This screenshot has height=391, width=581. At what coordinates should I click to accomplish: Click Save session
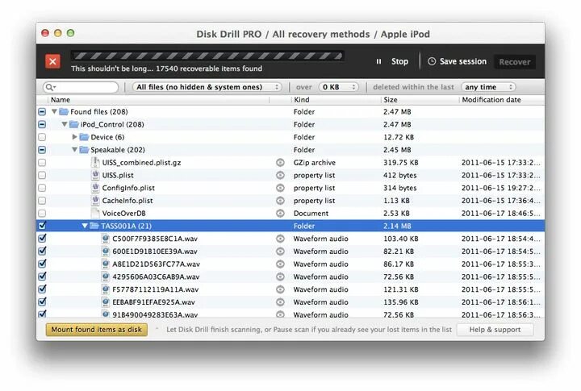[463, 61]
